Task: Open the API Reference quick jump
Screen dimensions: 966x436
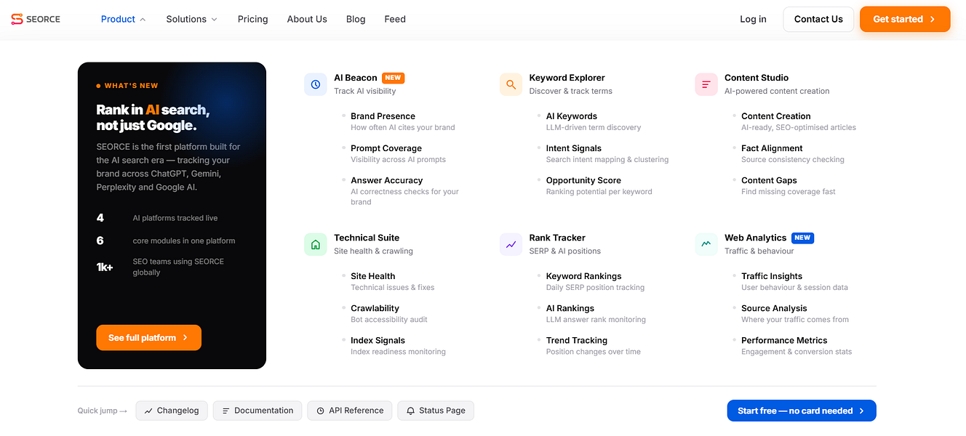Action: [350, 411]
